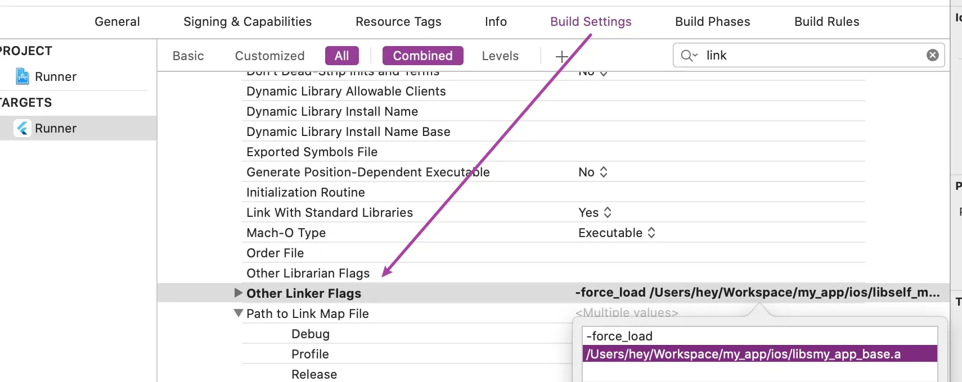Switch view to Levels mode
This screenshot has height=382, width=962.
[x=500, y=56]
